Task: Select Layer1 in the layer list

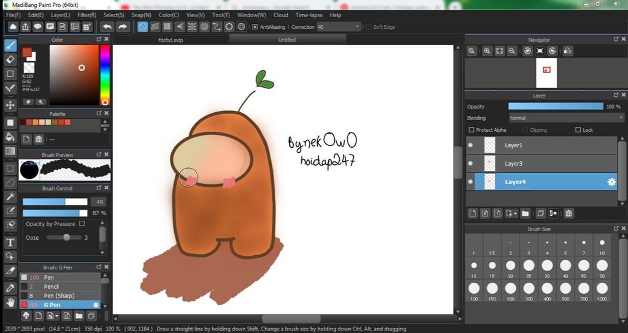Action: [542, 145]
